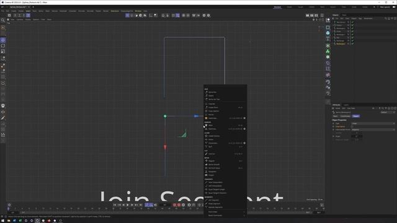Switch to the Takes manager tab

coord(344,15)
